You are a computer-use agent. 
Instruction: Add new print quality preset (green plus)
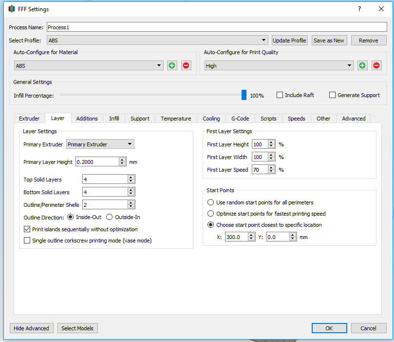[362, 65]
